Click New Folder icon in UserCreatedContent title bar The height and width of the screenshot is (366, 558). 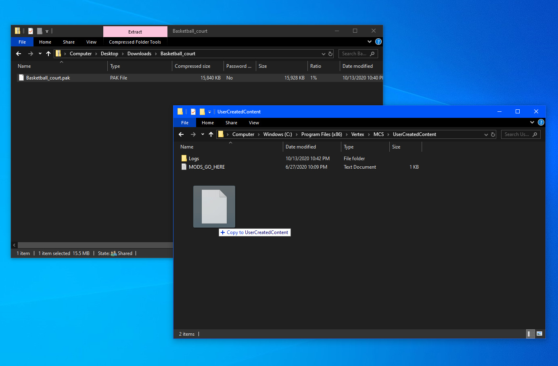pyautogui.click(x=202, y=112)
